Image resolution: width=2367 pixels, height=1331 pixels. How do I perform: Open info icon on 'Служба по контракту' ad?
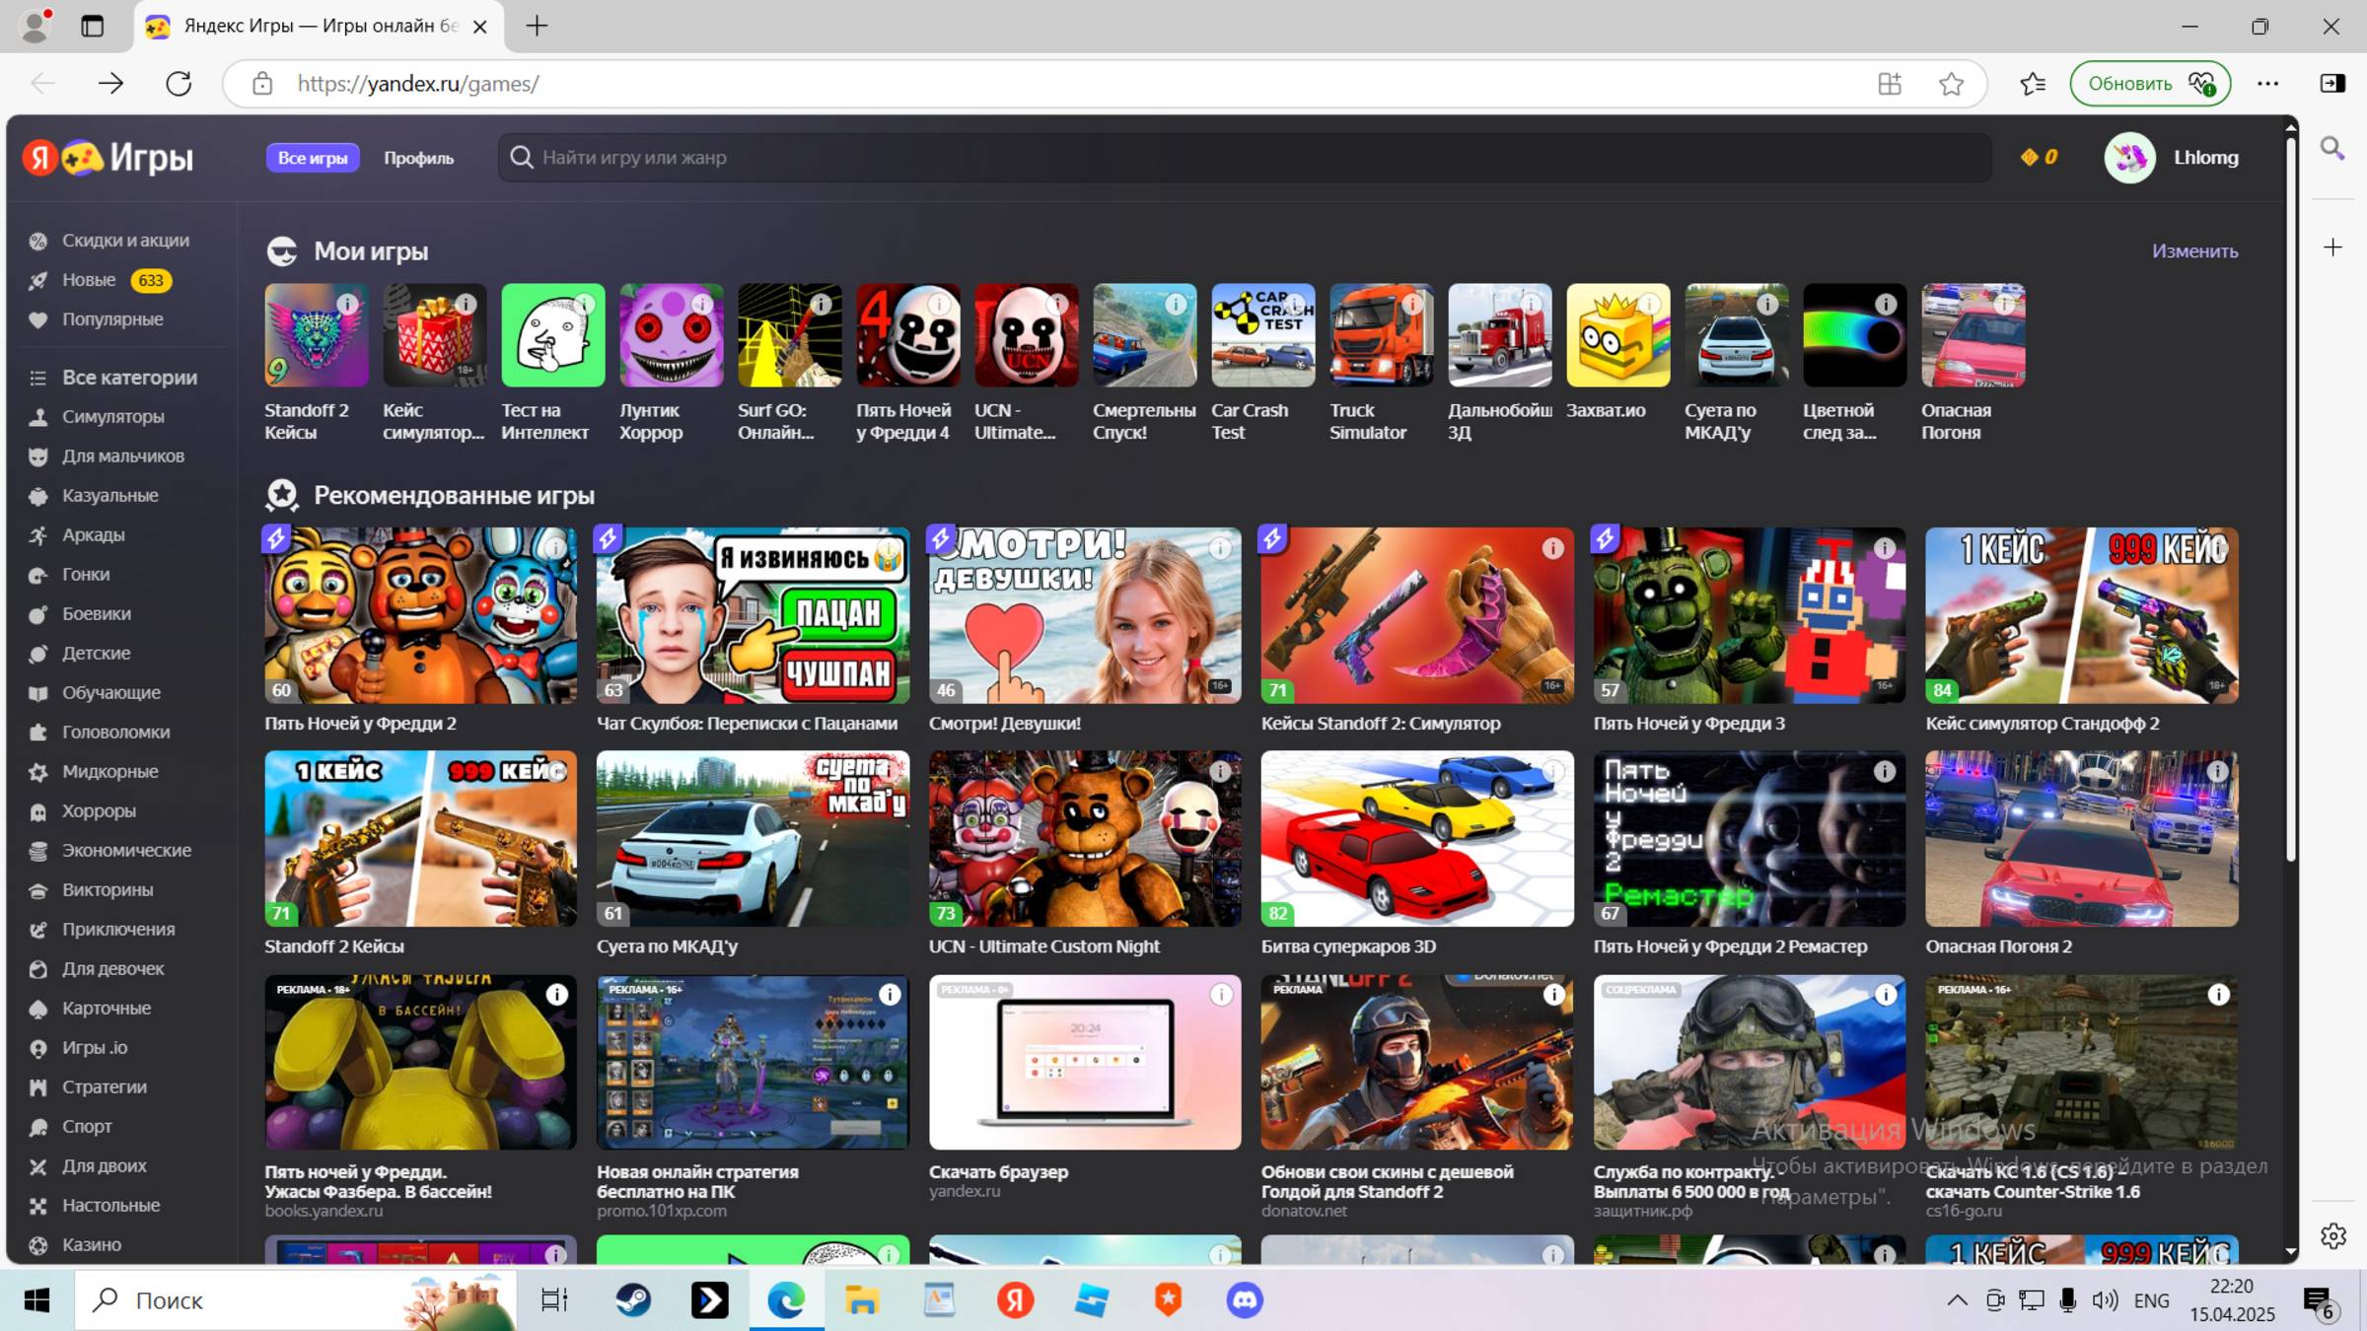click(x=1886, y=995)
